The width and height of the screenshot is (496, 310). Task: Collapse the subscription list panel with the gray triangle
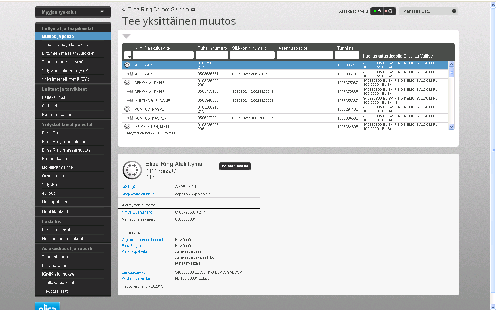[126, 36]
